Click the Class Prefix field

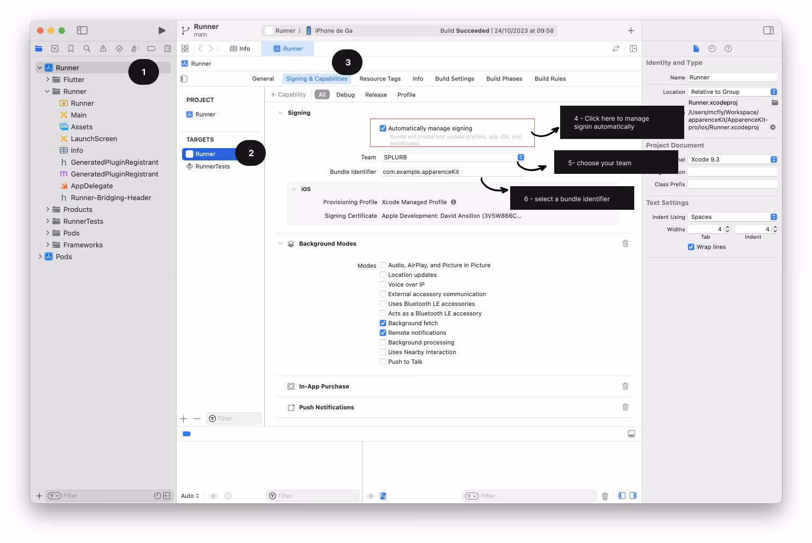733,184
